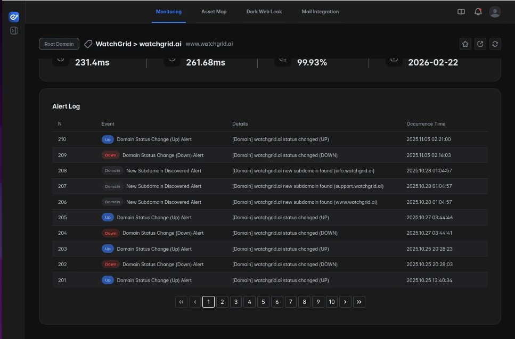This screenshot has width=515, height=339.
Task: Click occurrence time 2025.10.27 03:44:41
Action: click(x=429, y=233)
